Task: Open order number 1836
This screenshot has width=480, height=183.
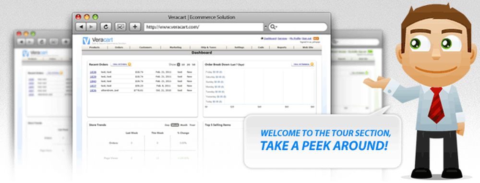Action: click(93, 90)
